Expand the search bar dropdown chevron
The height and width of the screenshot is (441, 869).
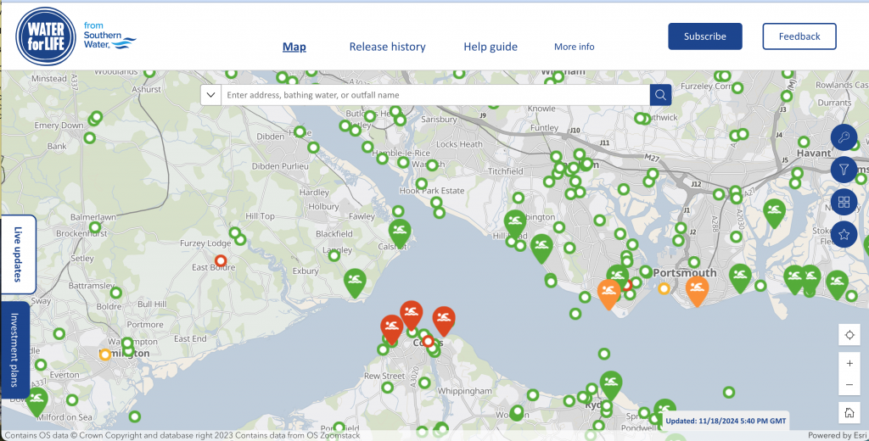(x=210, y=95)
